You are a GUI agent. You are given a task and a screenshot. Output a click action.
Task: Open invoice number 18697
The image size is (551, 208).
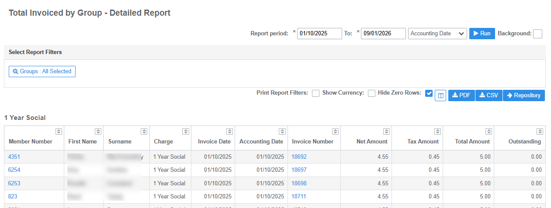299,170
